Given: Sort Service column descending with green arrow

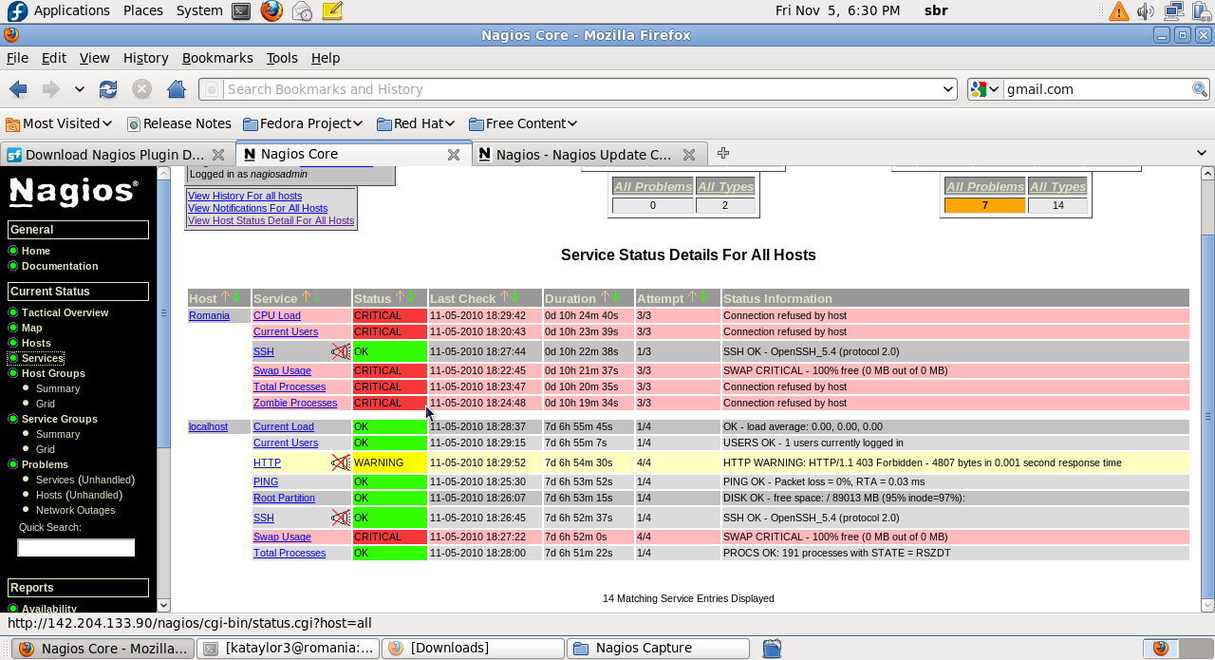Looking at the screenshot, I should [x=317, y=297].
